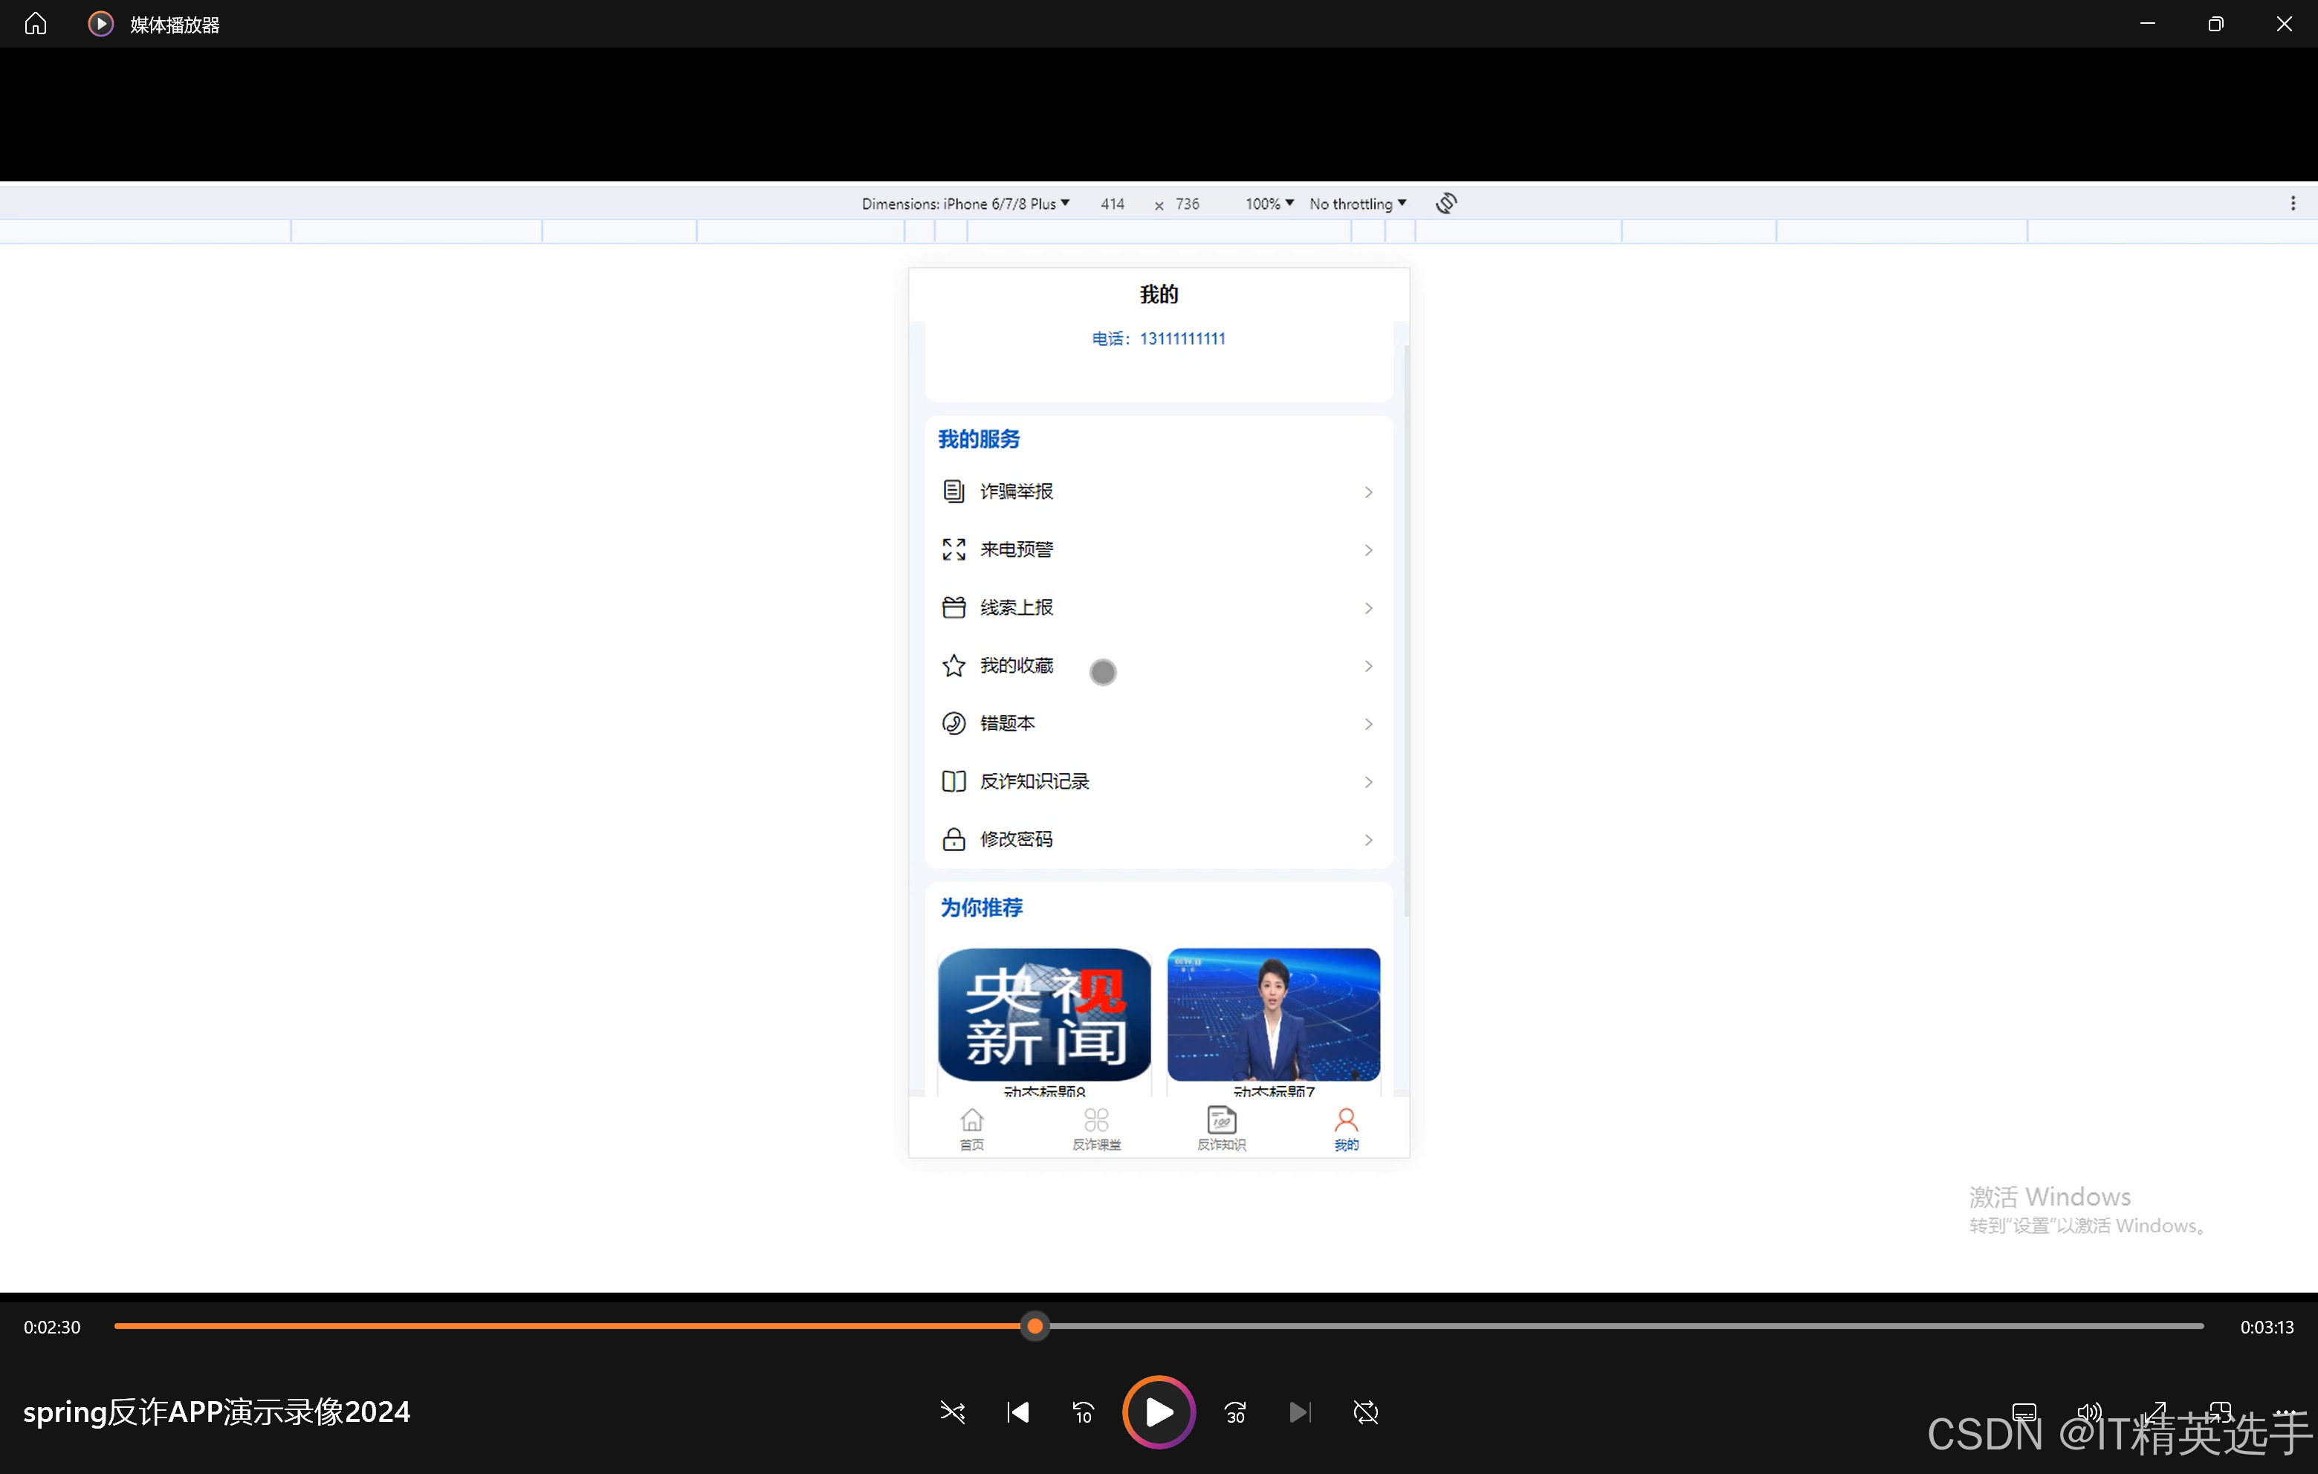Click the orange video seek bar handle
2318x1474 pixels.
pos(1035,1326)
